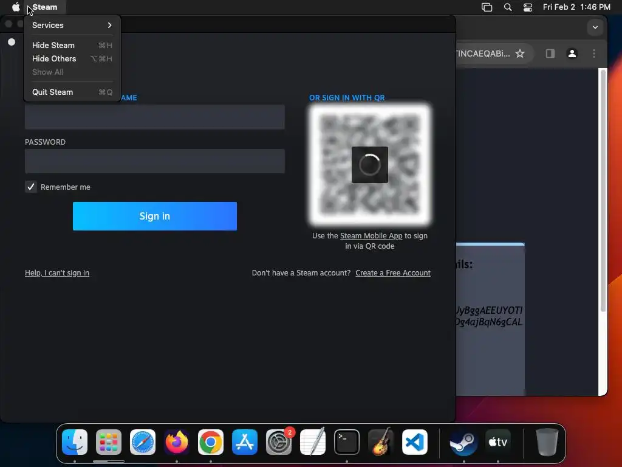
Task: Open the Chrome profile icon
Action: pyautogui.click(x=572, y=54)
